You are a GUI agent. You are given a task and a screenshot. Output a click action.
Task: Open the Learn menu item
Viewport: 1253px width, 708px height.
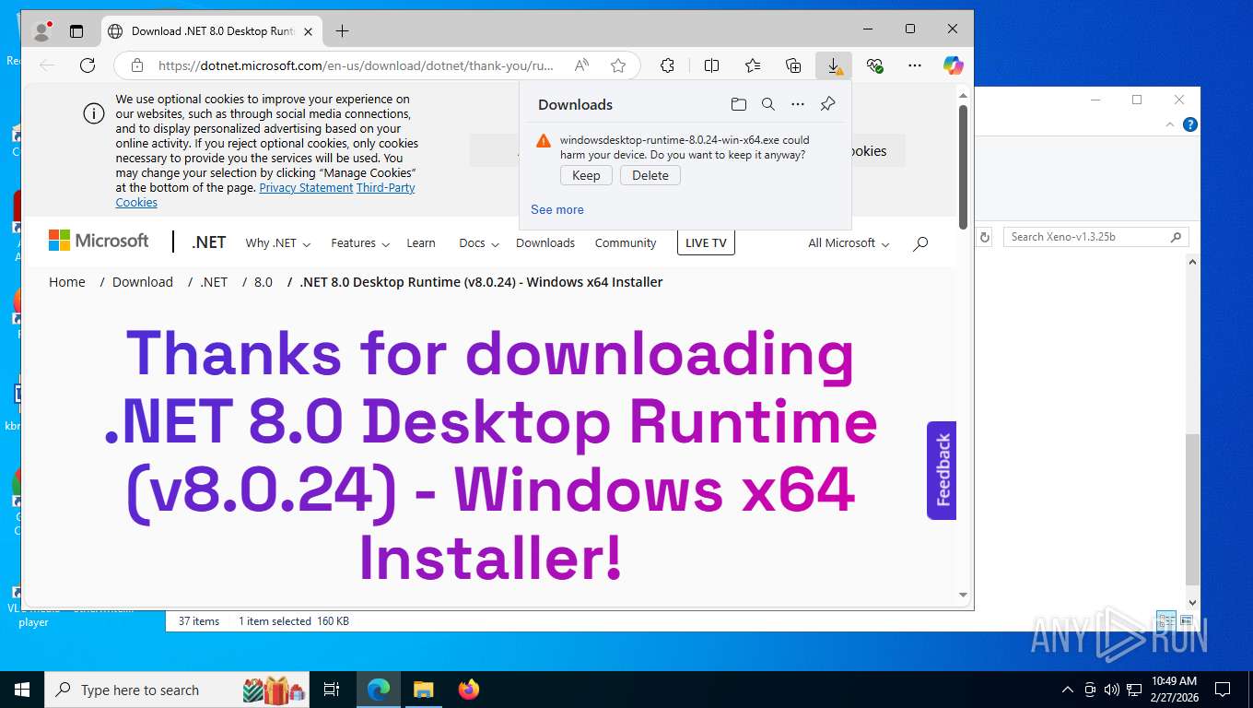(421, 243)
